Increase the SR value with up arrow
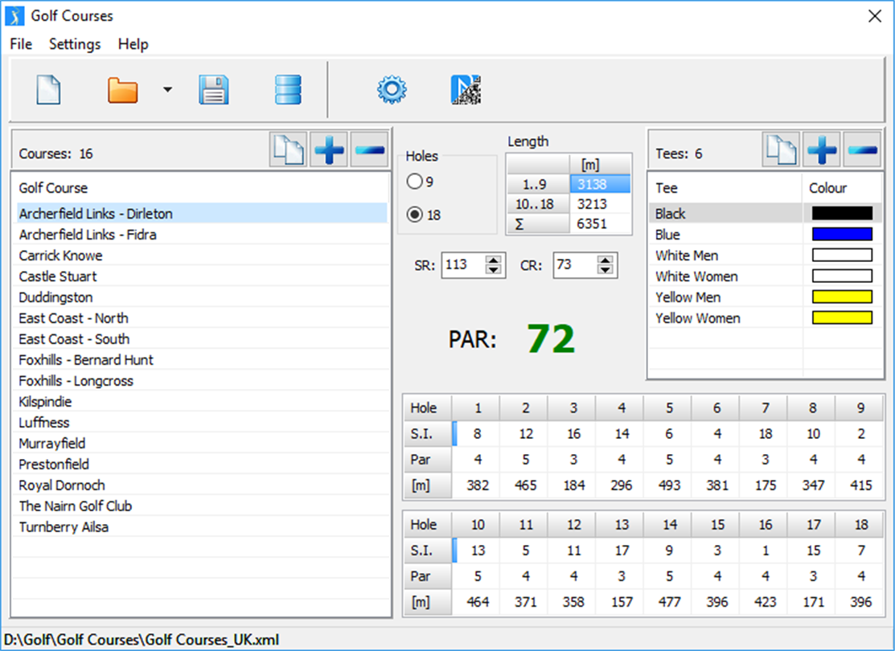The width and height of the screenshot is (895, 651). click(494, 260)
